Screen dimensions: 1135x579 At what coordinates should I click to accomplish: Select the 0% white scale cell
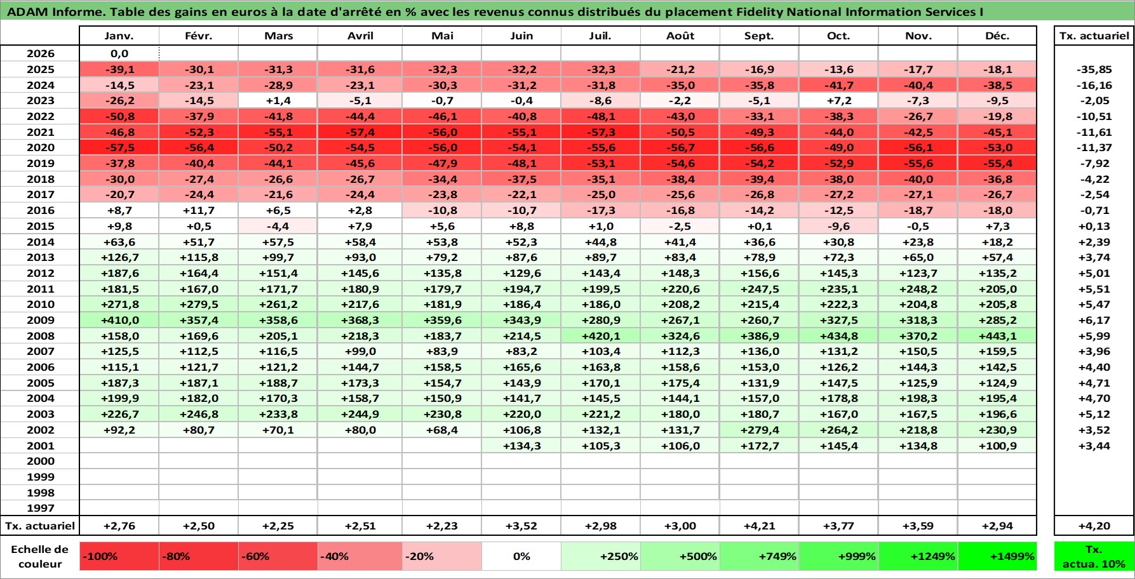(x=521, y=556)
